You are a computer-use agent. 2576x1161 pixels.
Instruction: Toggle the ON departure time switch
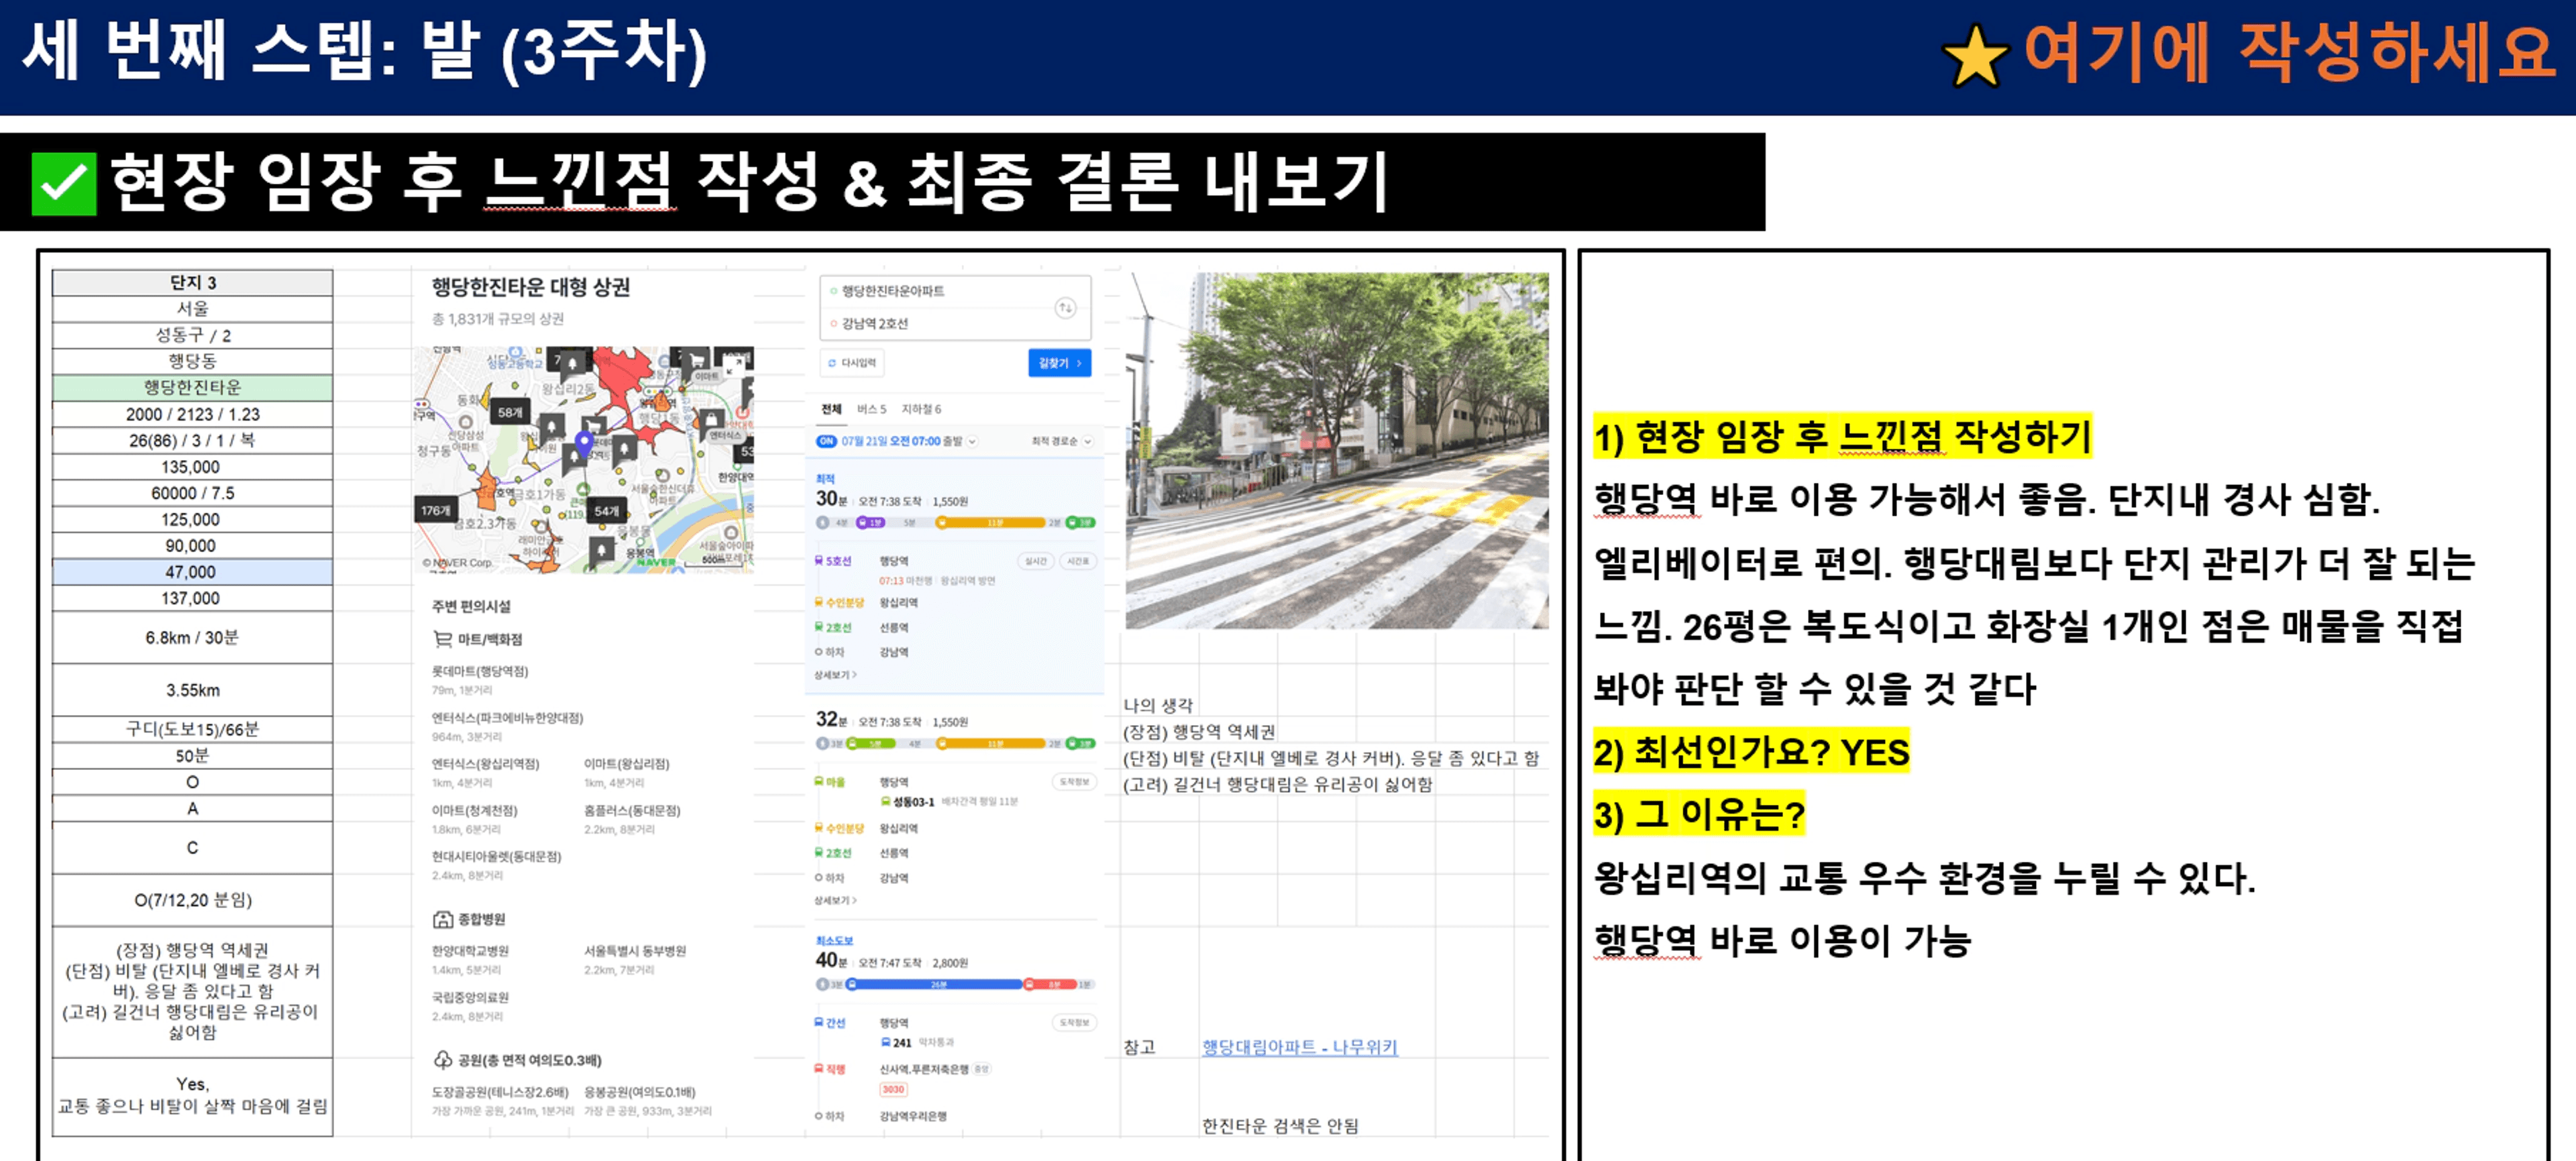(826, 441)
